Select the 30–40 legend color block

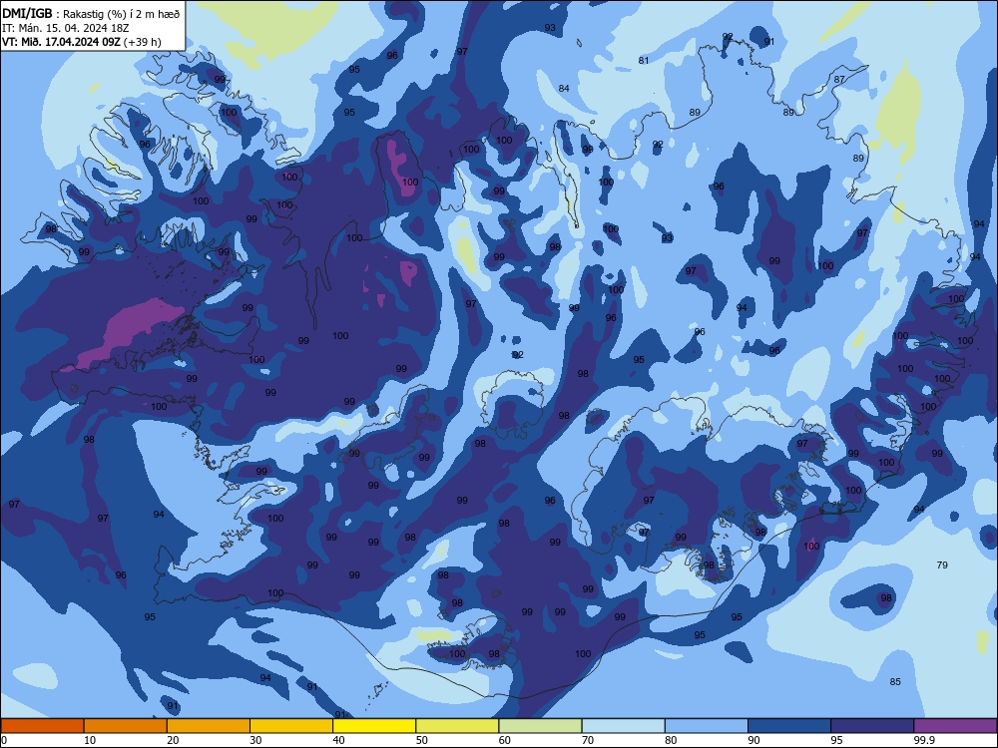coord(291,726)
